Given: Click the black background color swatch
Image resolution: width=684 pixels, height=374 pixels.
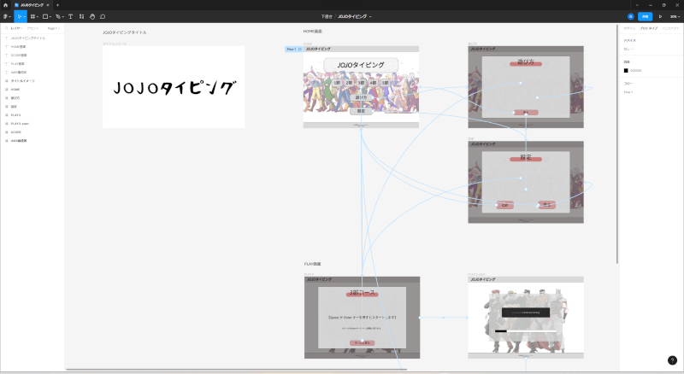Looking at the screenshot, I should tap(626, 70).
